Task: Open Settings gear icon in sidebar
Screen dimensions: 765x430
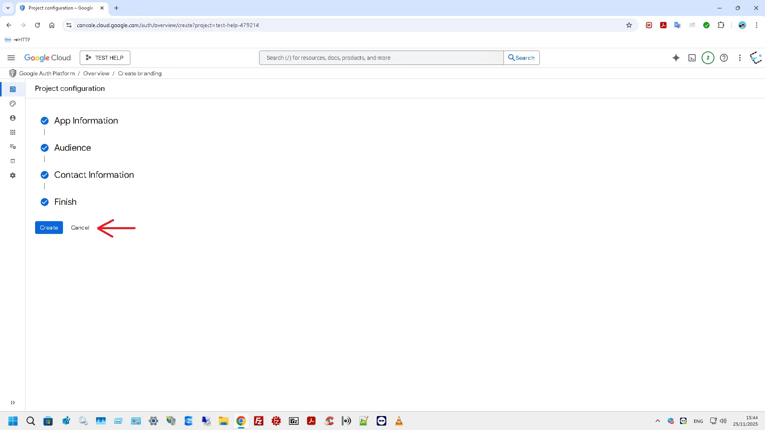Action: tap(13, 175)
